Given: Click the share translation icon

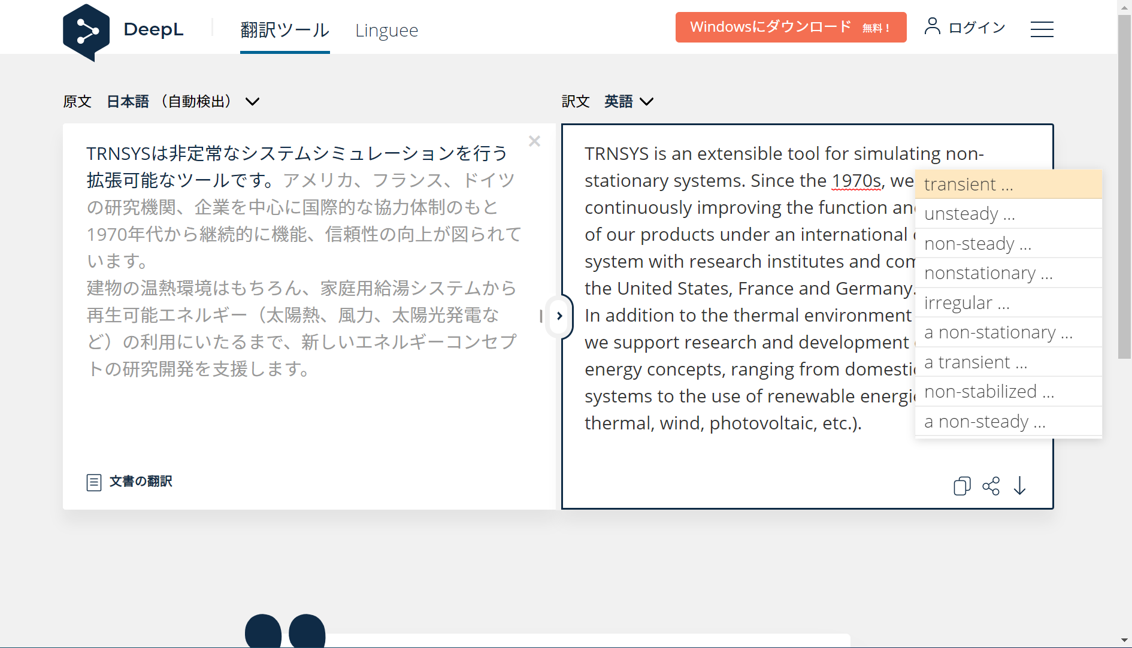Looking at the screenshot, I should (991, 486).
